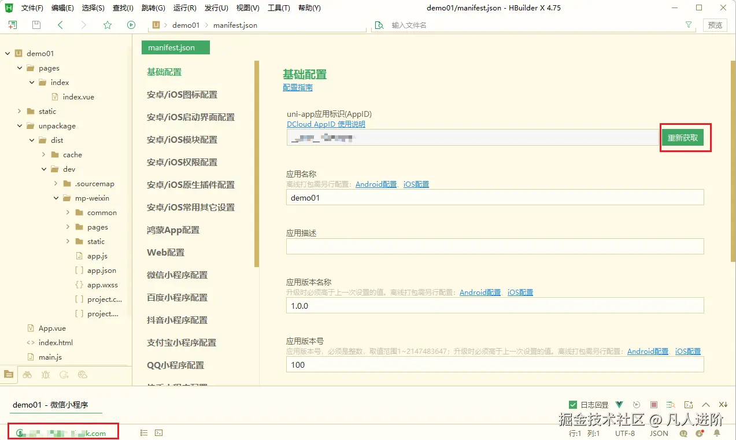This screenshot has width=736, height=440.
Task: Click the star bookmark toolbar icon
Action: click(108, 25)
